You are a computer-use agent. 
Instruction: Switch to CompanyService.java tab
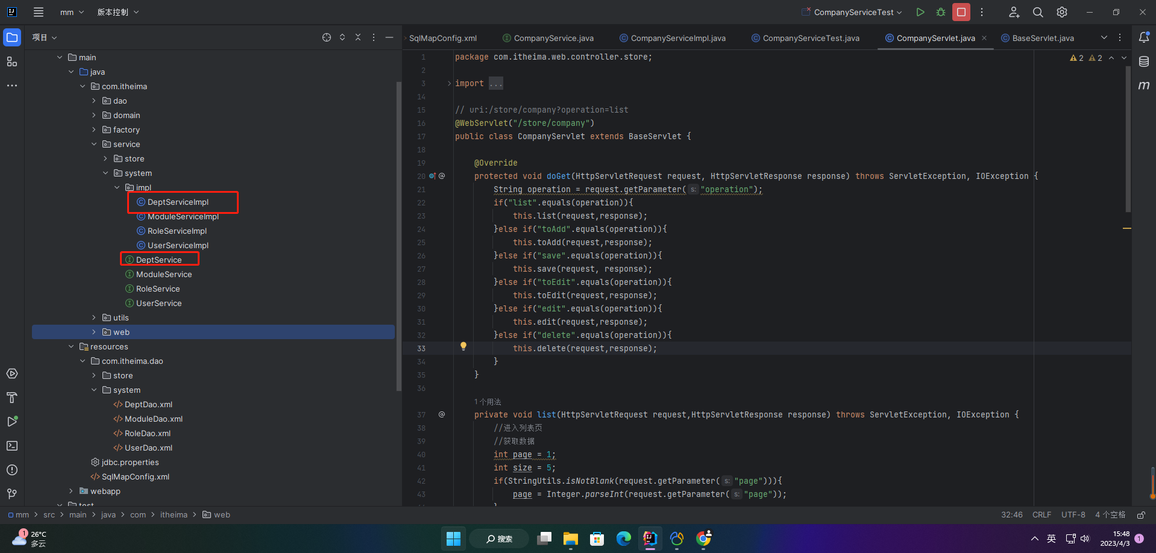tap(548, 38)
